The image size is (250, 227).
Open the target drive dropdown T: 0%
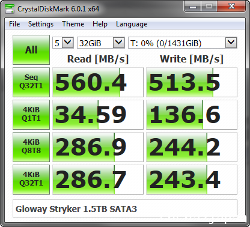(183, 43)
